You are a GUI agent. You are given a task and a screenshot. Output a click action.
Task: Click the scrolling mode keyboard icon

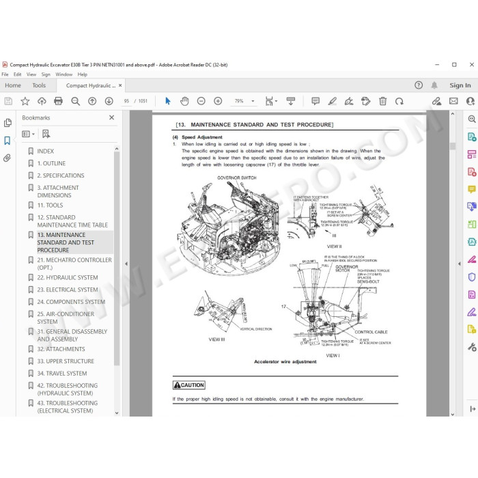(x=291, y=101)
